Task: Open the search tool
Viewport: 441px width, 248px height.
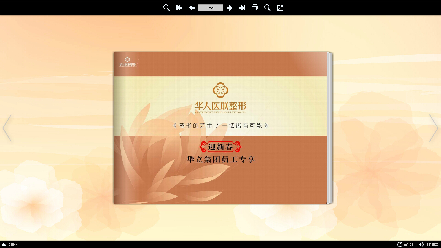Action: tap(267, 8)
